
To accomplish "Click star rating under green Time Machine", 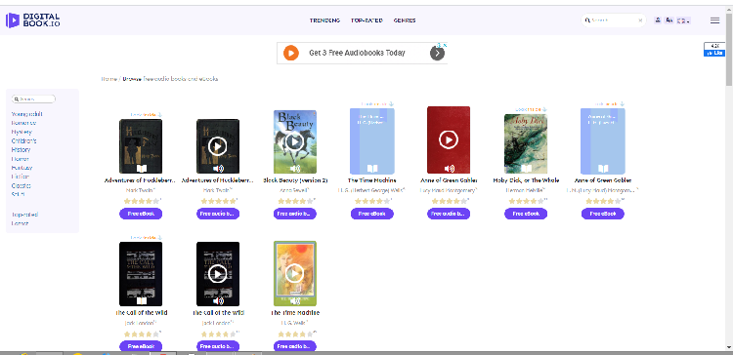I will (295, 334).
